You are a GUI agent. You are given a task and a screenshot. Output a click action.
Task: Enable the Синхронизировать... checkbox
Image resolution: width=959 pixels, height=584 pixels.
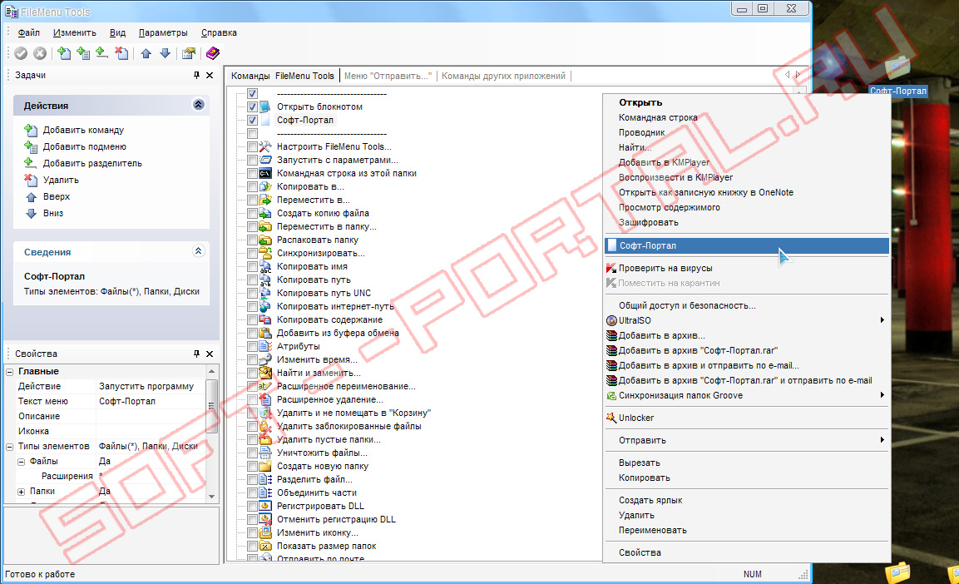252,253
